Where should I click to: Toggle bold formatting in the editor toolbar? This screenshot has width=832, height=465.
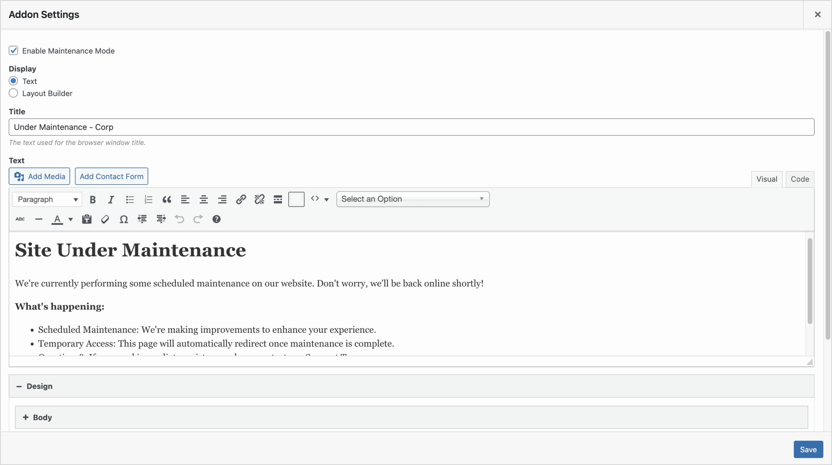pos(93,200)
